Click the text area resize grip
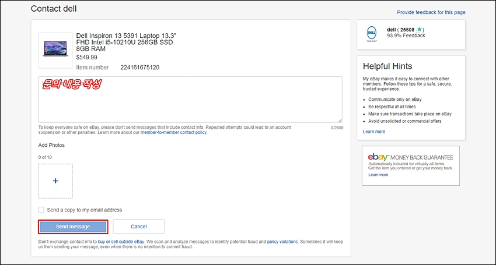This screenshot has height=265, width=496. point(340,121)
